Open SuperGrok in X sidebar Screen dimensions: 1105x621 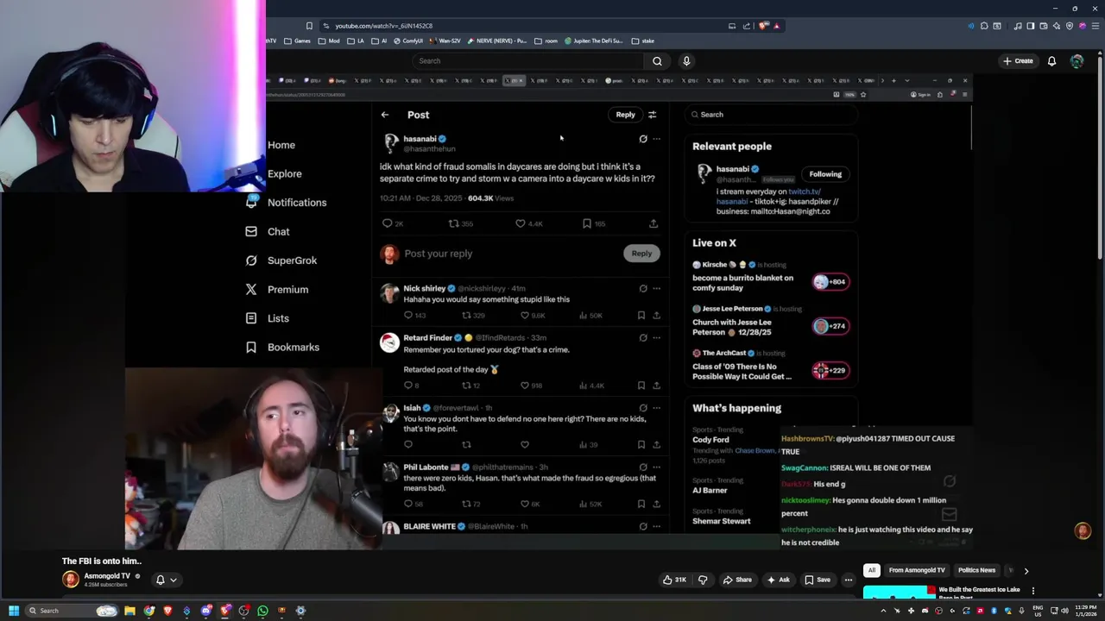coord(282,260)
